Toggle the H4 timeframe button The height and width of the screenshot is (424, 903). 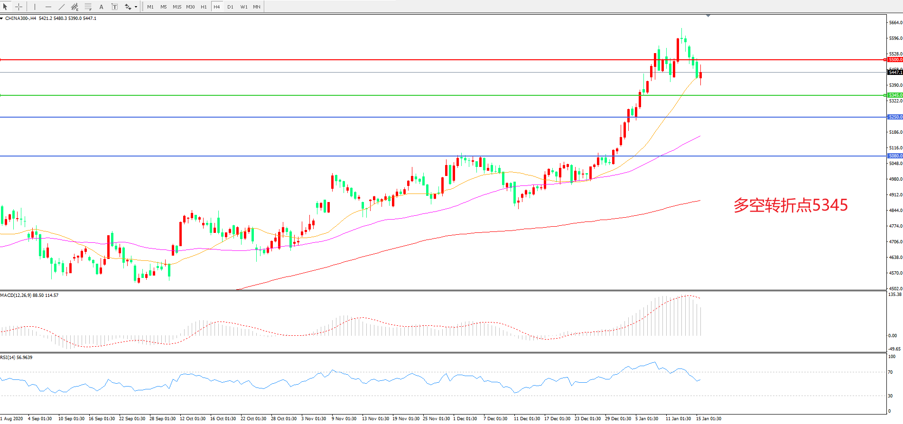pos(216,7)
